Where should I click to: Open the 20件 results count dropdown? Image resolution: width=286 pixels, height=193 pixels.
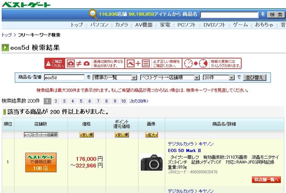tap(218, 77)
